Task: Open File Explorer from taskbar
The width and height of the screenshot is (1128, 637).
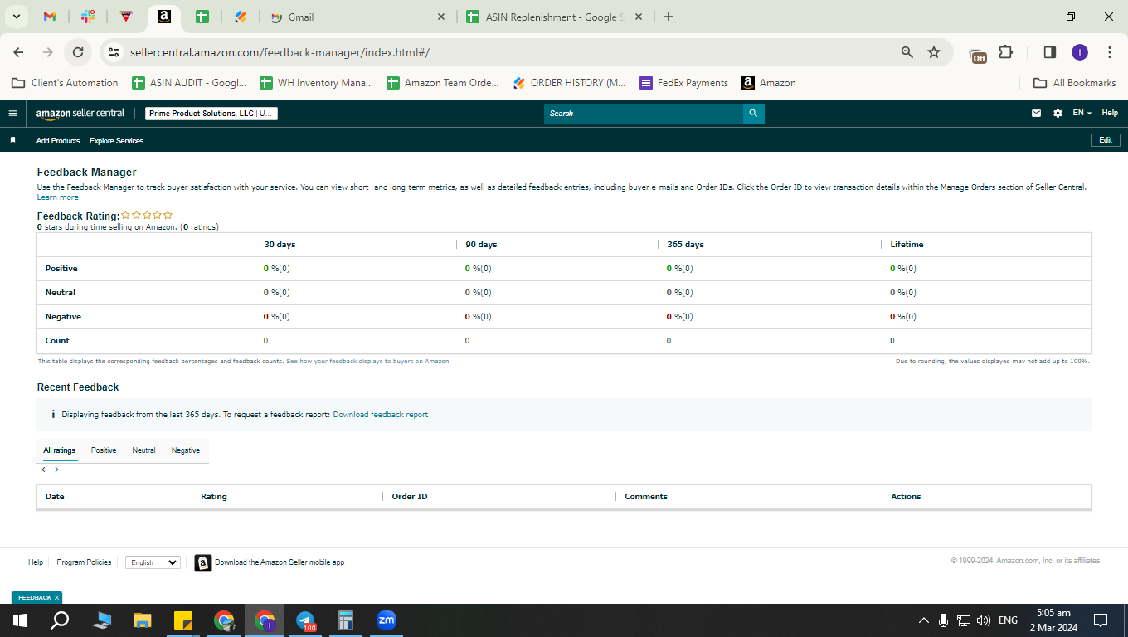Action: pos(143,620)
